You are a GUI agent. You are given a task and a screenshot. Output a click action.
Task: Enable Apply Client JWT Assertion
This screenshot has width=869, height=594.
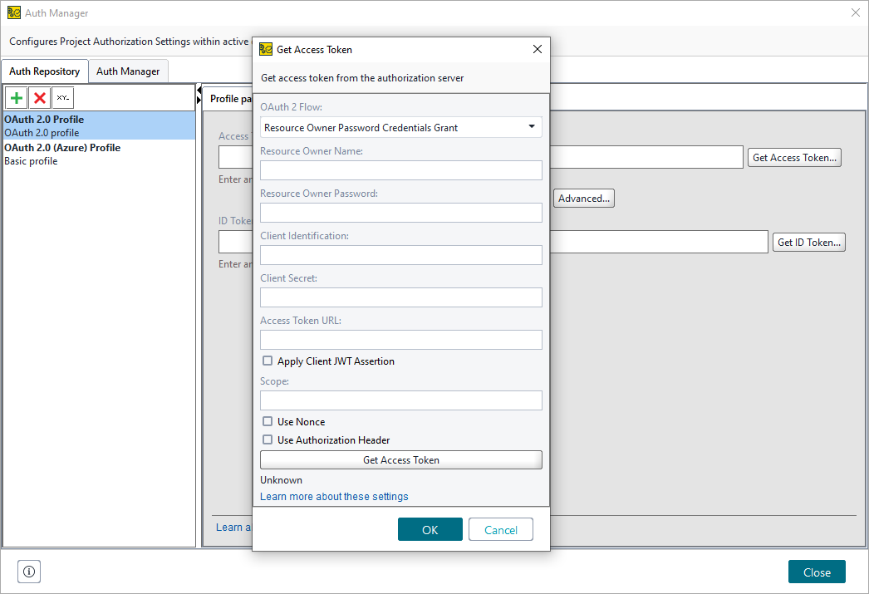point(268,361)
